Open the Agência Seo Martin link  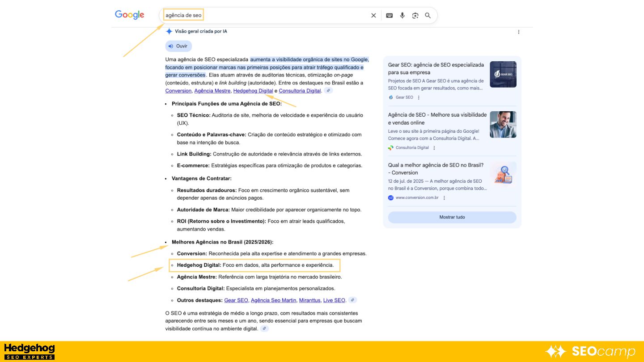(273, 300)
